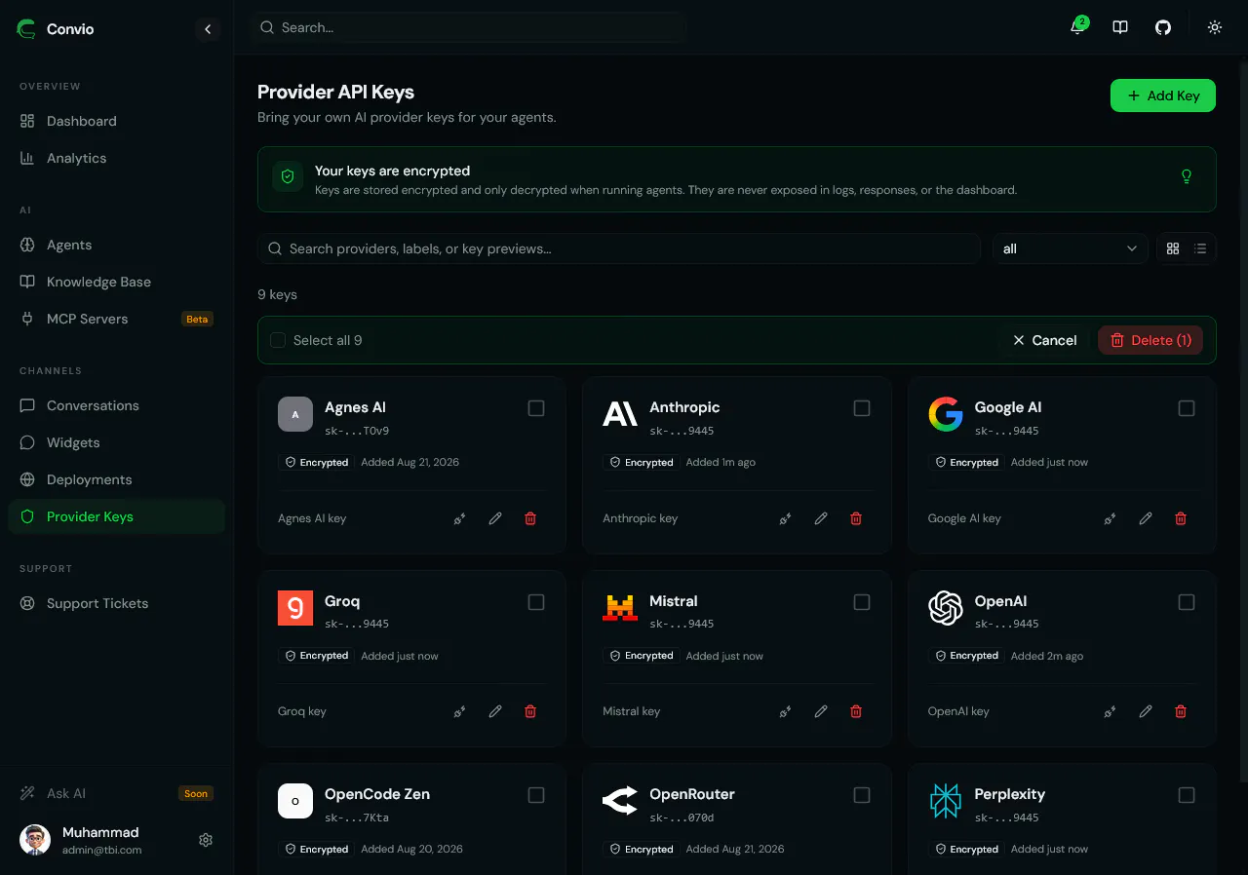This screenshot has width=1248, height=875.
Task: Test the Agnes AI key connection
Action: click(459, 518)
